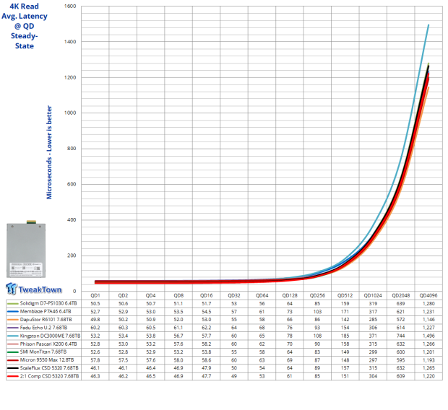The height and width of the screenshot is (410, 448).
Task: Click the QD256 column header
Action: 316,295
